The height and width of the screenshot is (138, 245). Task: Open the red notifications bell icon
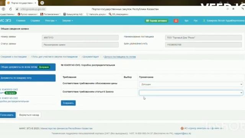coord(176,21)
